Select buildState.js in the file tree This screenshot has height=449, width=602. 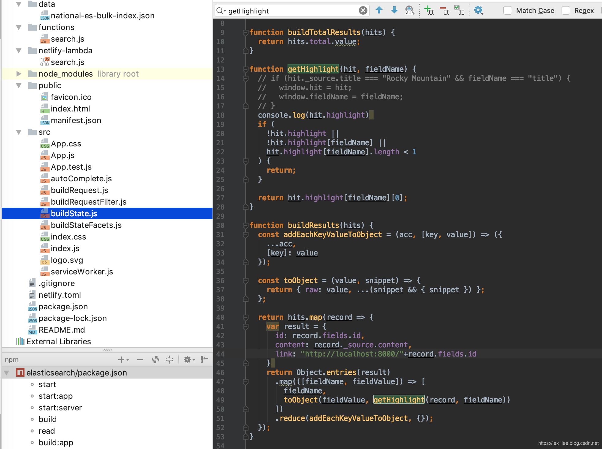tap(73, 213)
